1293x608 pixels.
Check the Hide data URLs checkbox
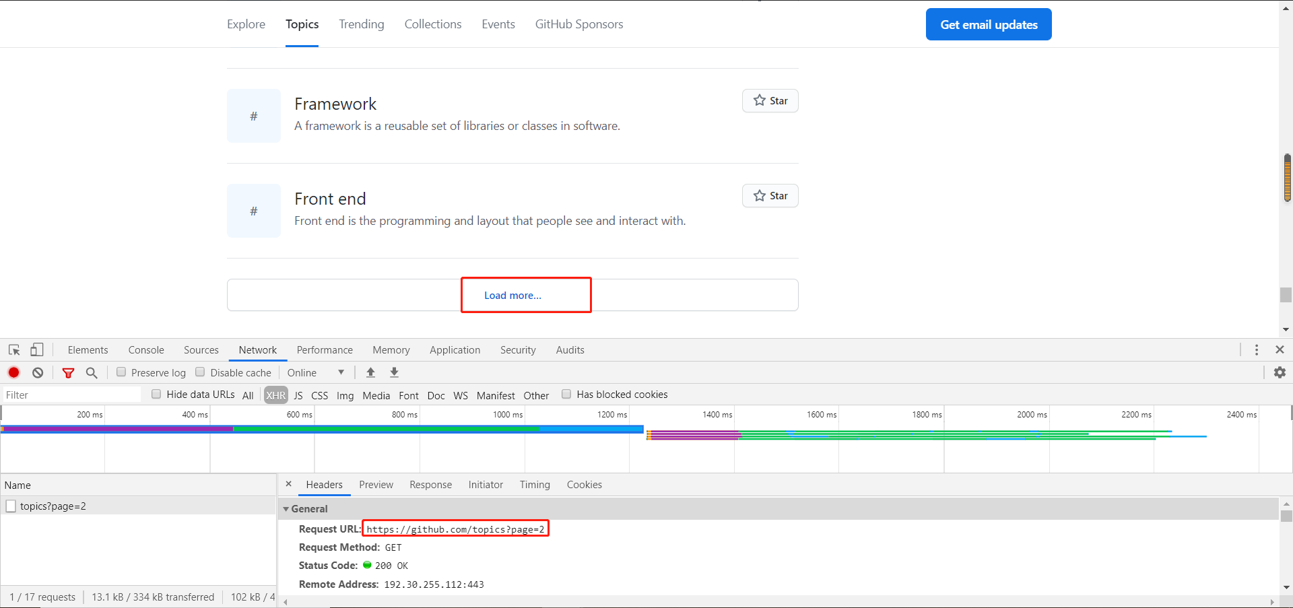[156, 395]
